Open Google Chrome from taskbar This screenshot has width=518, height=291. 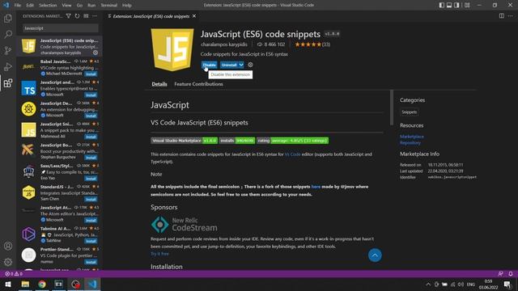[x=42, y=284]
